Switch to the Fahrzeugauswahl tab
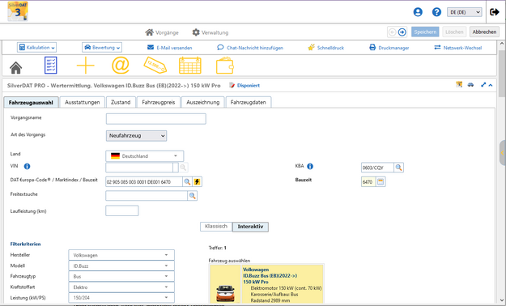506x306 pixels. click(31, 102)
